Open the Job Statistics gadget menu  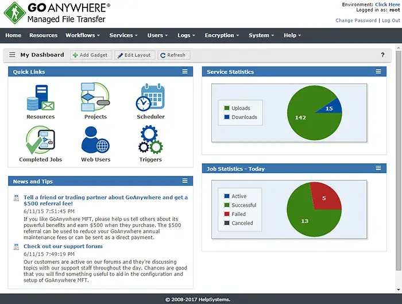[x=378, y=168]
